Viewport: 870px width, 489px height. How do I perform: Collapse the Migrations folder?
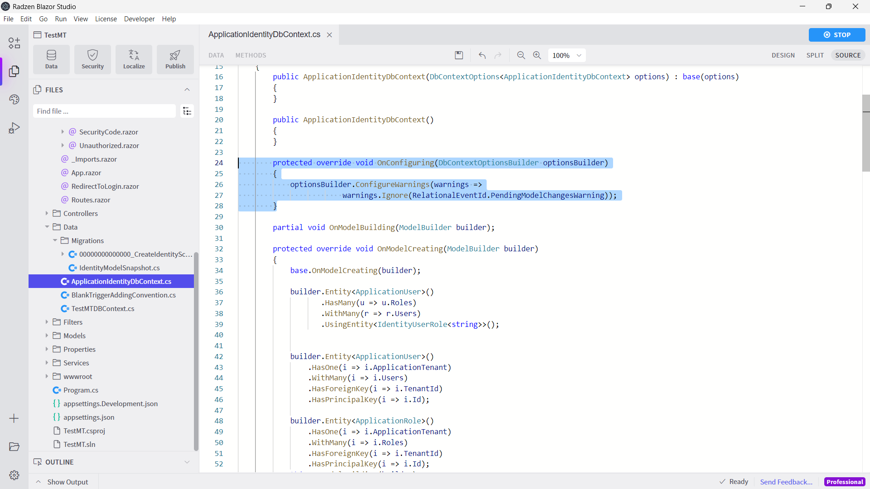point(55,240)
